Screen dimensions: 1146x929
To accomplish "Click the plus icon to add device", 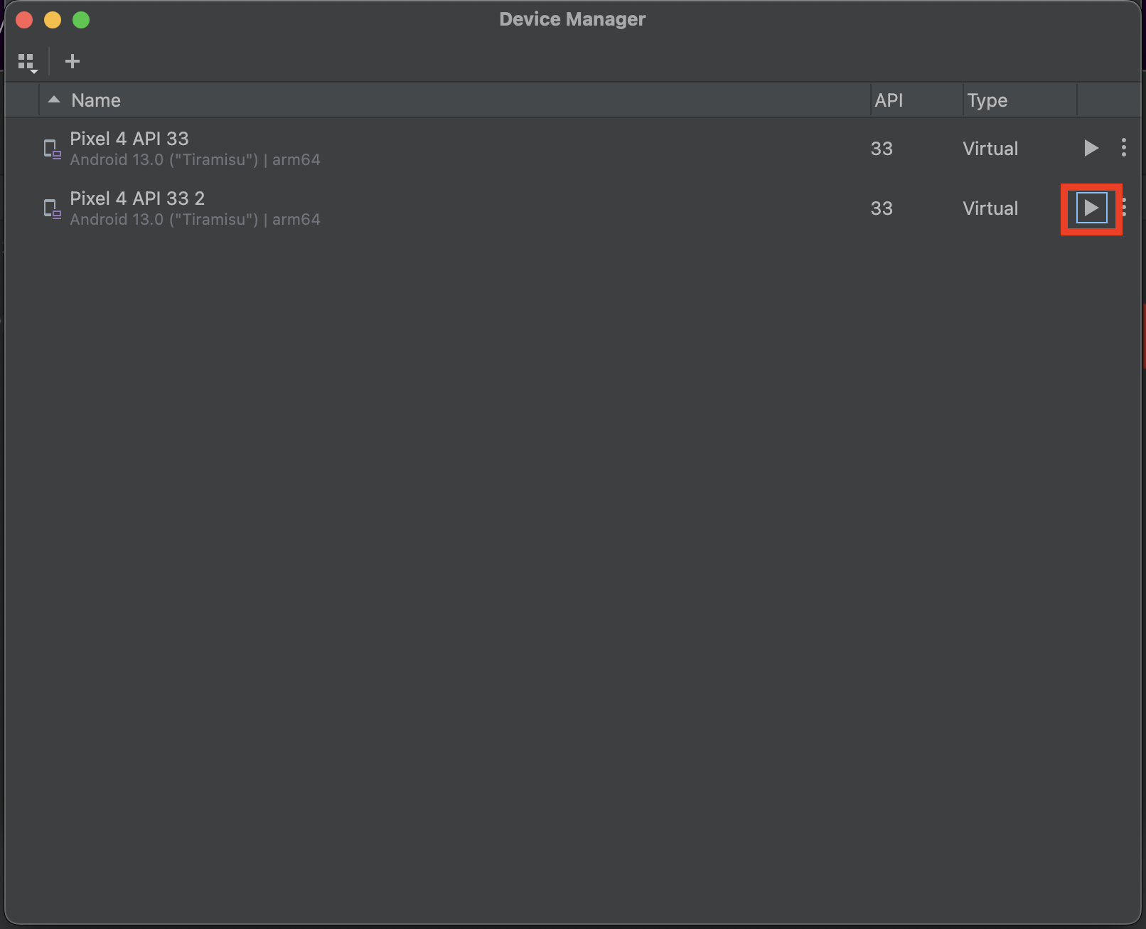I will tap(72, 62).
